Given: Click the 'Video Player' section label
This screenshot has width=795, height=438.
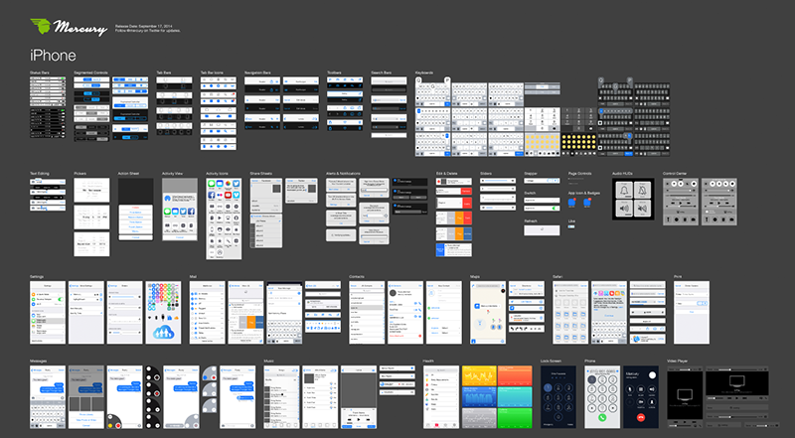Looking at the screenshot, I should click(x=678, y=361).
